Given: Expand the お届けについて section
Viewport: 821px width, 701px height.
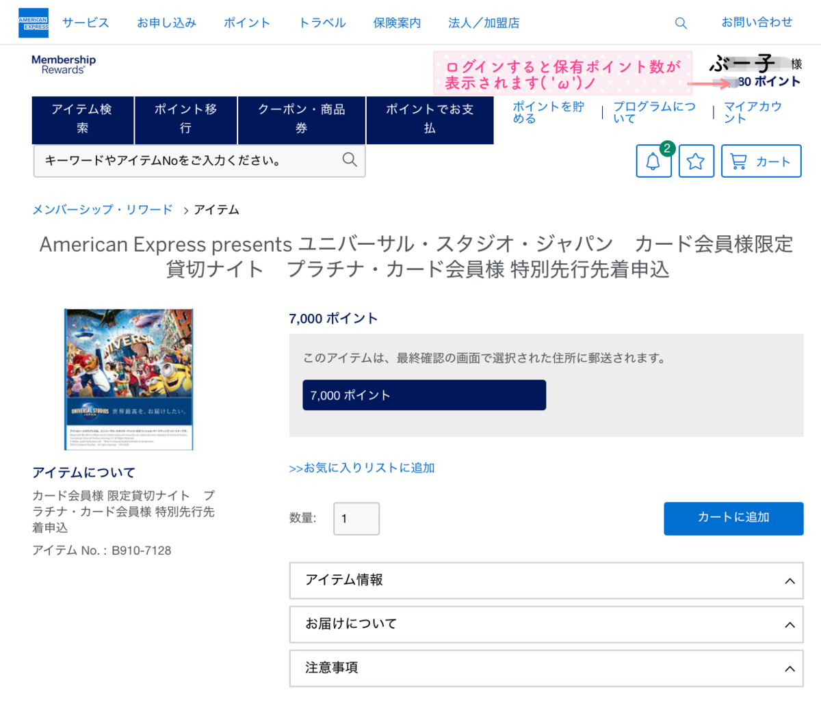Looking at the screenshot, I should coord(546,624).
